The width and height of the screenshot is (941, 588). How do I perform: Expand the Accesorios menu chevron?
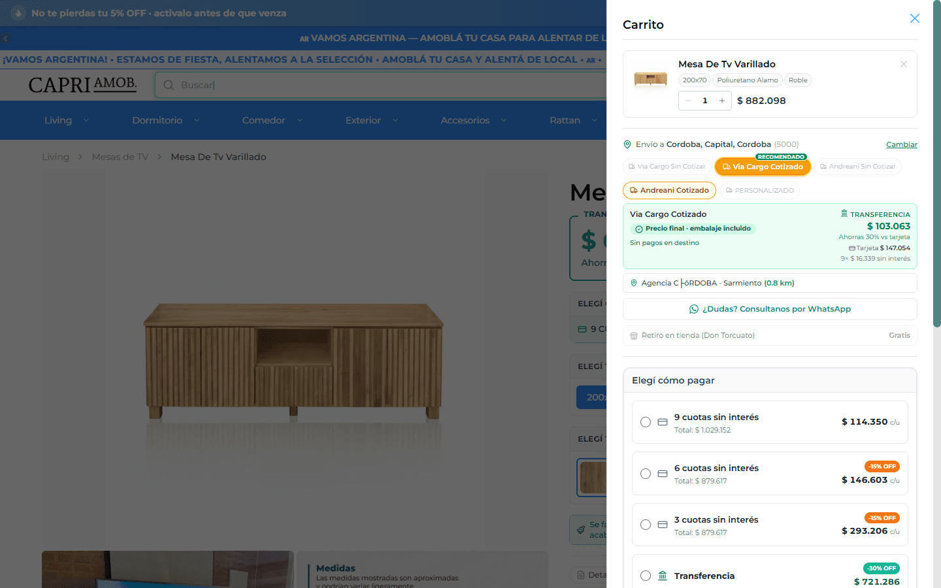[504, 120]
